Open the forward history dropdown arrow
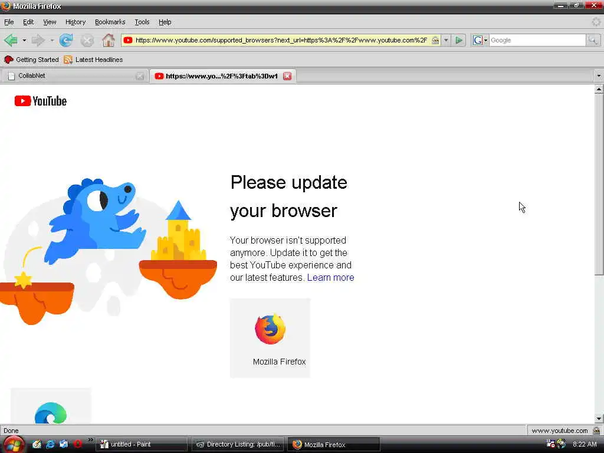 click(x=52, y=40)
